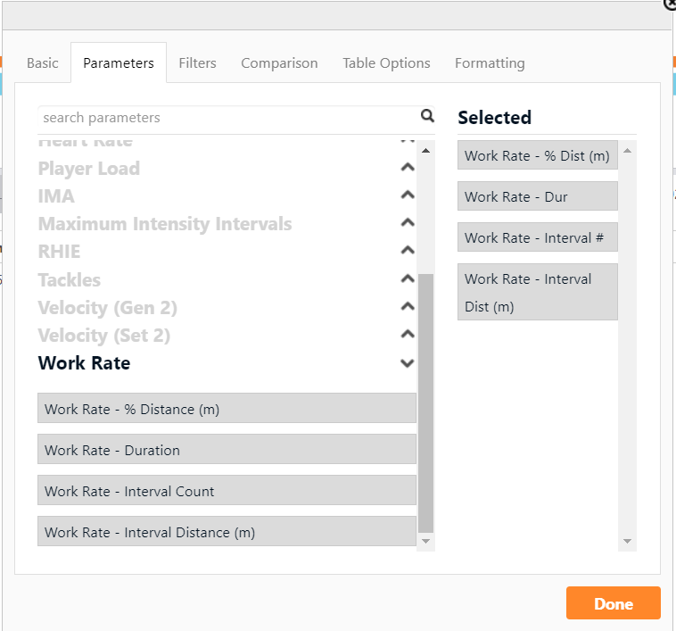The height and width of the screenshot is (631, 676).
Task: Expand Velocity (Set 2) chevron
Action: pos(408,334)
